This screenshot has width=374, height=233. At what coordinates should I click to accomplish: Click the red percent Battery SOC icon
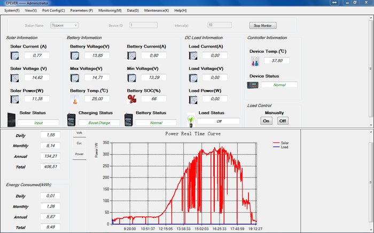click(131, 99)
